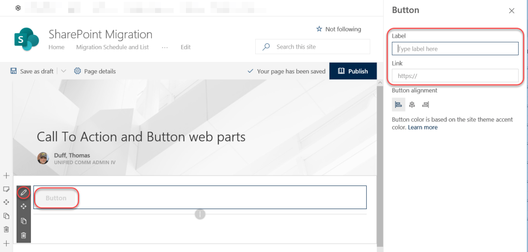528x252 pixels.
Task: Select the Move web part icon
Action: [x=23, y=207]
